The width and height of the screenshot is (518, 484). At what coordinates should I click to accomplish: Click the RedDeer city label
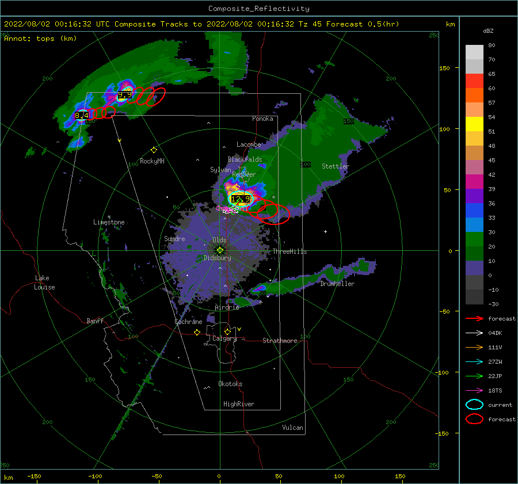coord(244,174)
